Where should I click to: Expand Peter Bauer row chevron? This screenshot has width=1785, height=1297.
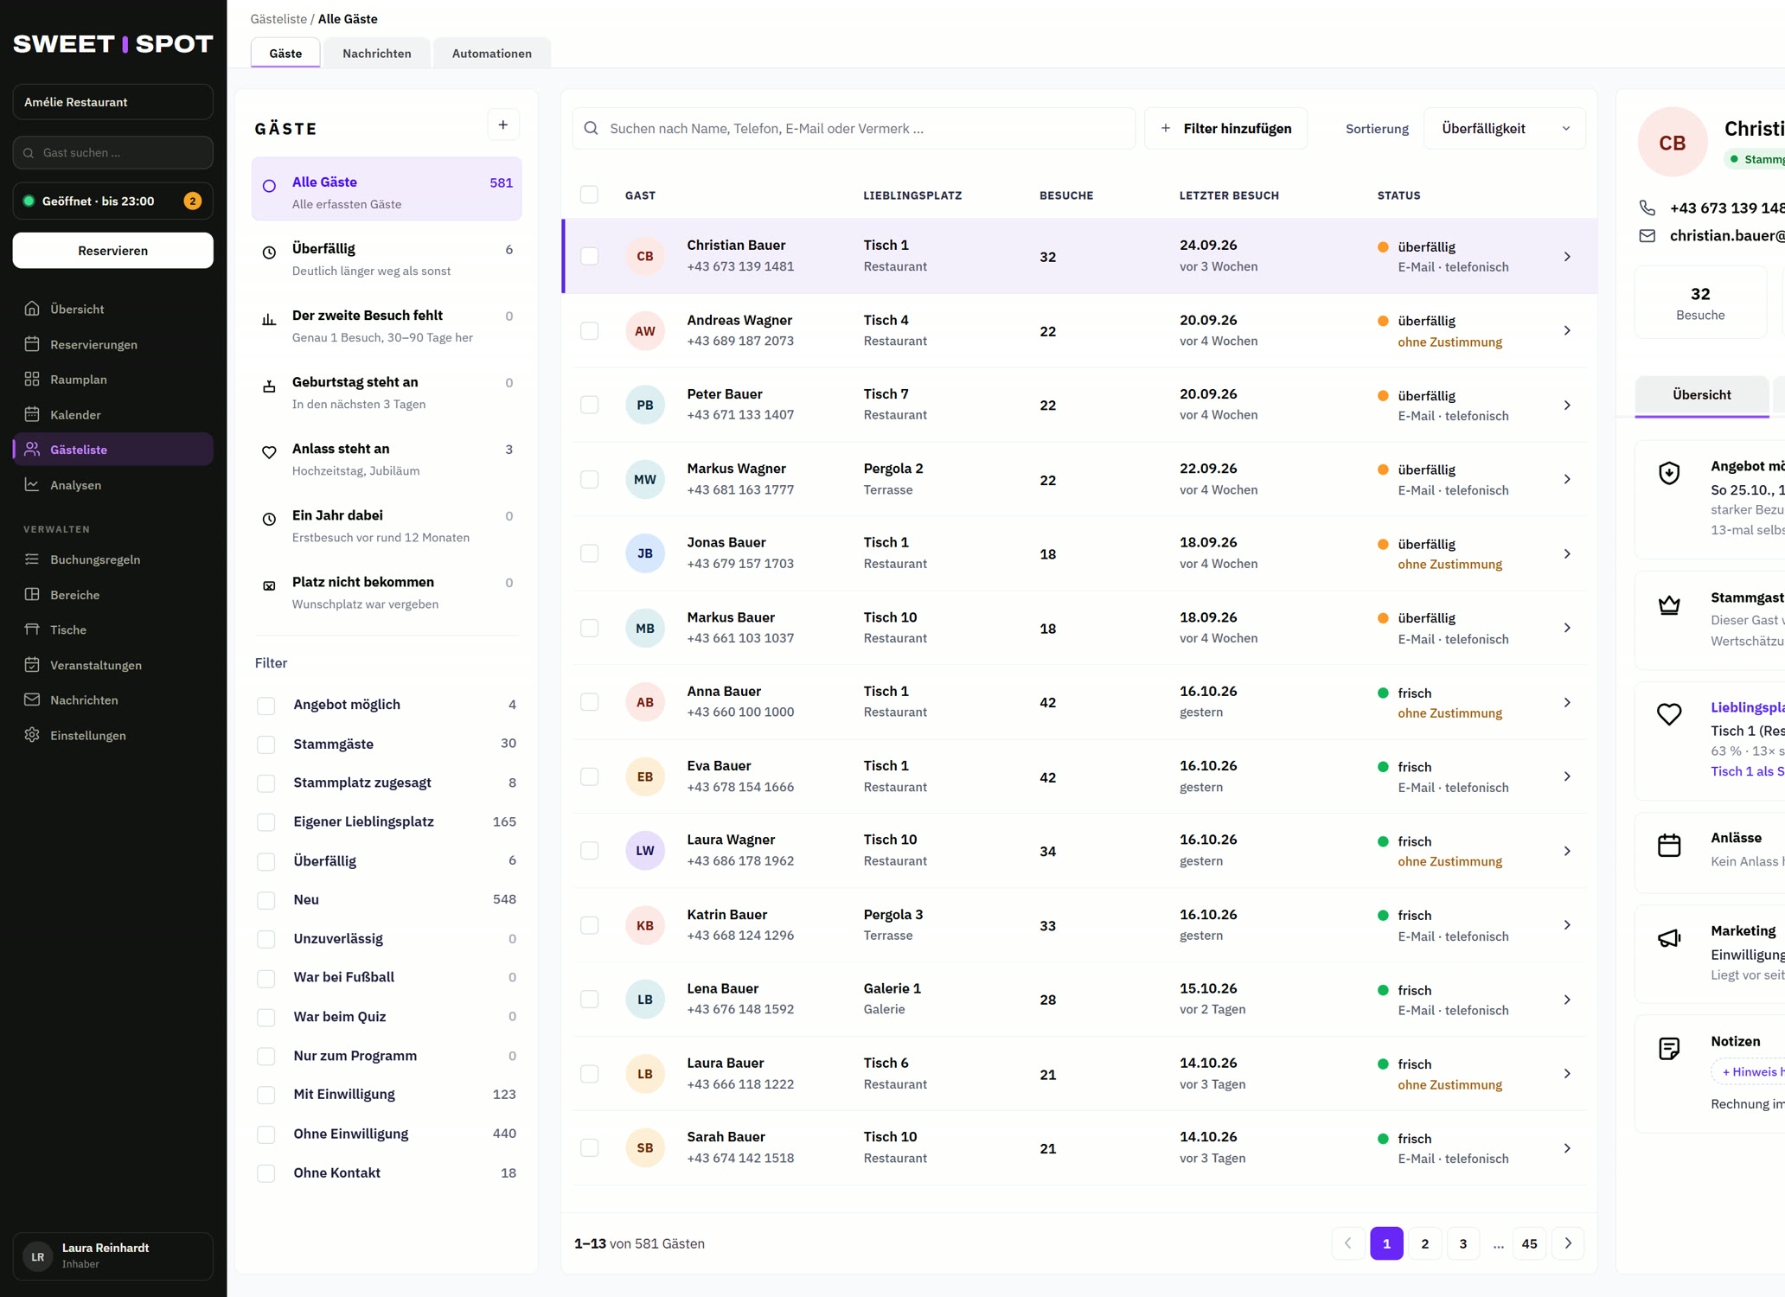[1567, 405]
